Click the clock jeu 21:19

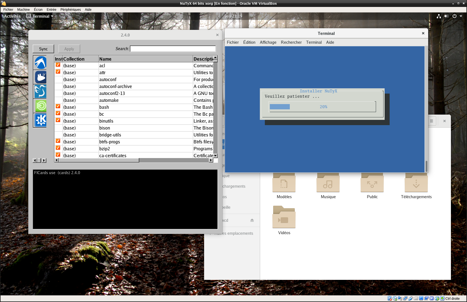click(x=233, y=16)
